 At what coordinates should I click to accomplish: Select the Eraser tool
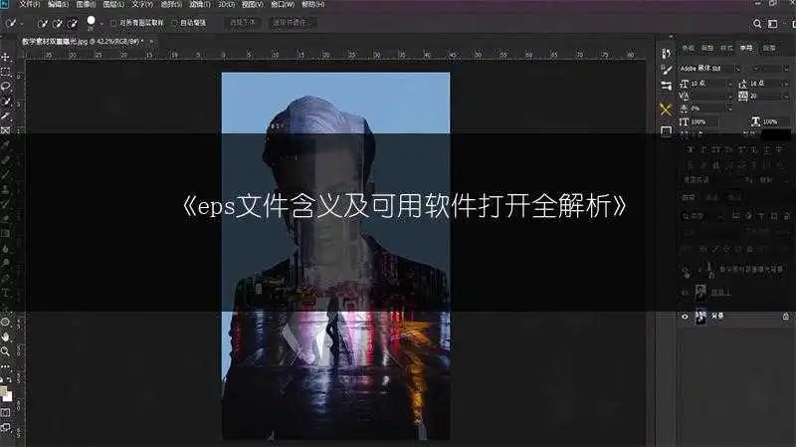[6, 219]
